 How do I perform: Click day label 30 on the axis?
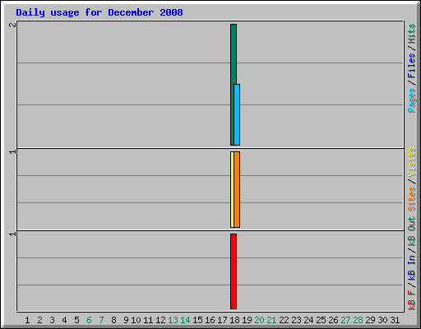(382, 320)
